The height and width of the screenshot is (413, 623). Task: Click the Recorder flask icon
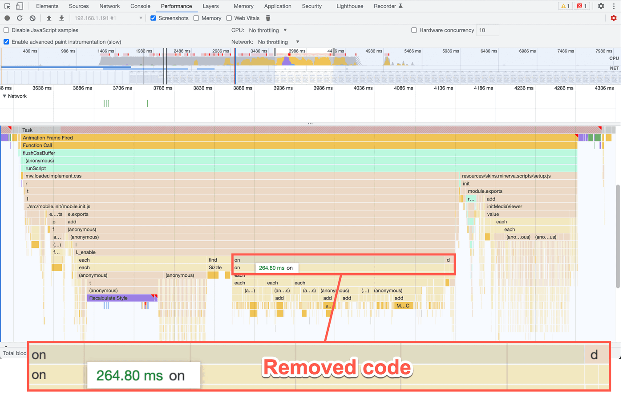click(400, 6)
